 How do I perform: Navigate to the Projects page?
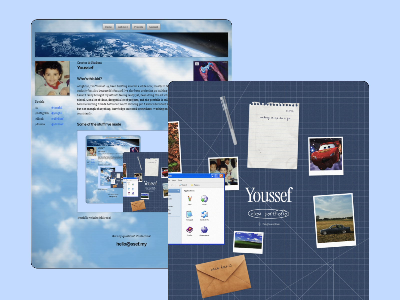(x=138, y=27)
